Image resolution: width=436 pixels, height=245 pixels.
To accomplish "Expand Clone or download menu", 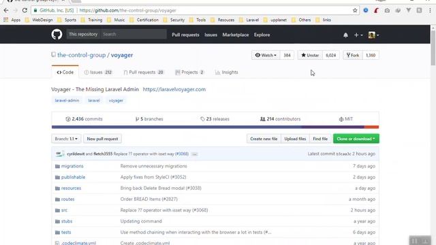I will tap(356, 139).
